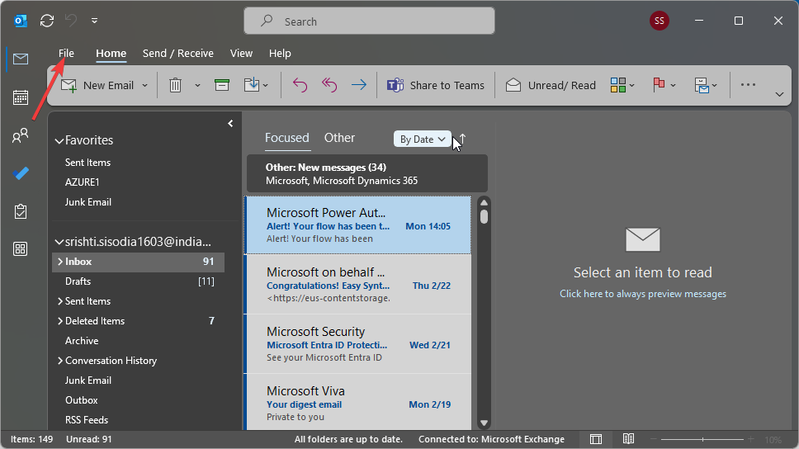The image size is (799, 449).
Task: Click the Delete trash can icon
Action: tap(175, 85)
